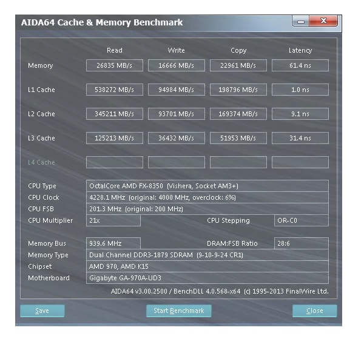Image resolution: width=364 pixels, height=342 pixels.
Task: Click the window title AIDA64 Cache & Memory Benchmark
Action: [102, 22]
